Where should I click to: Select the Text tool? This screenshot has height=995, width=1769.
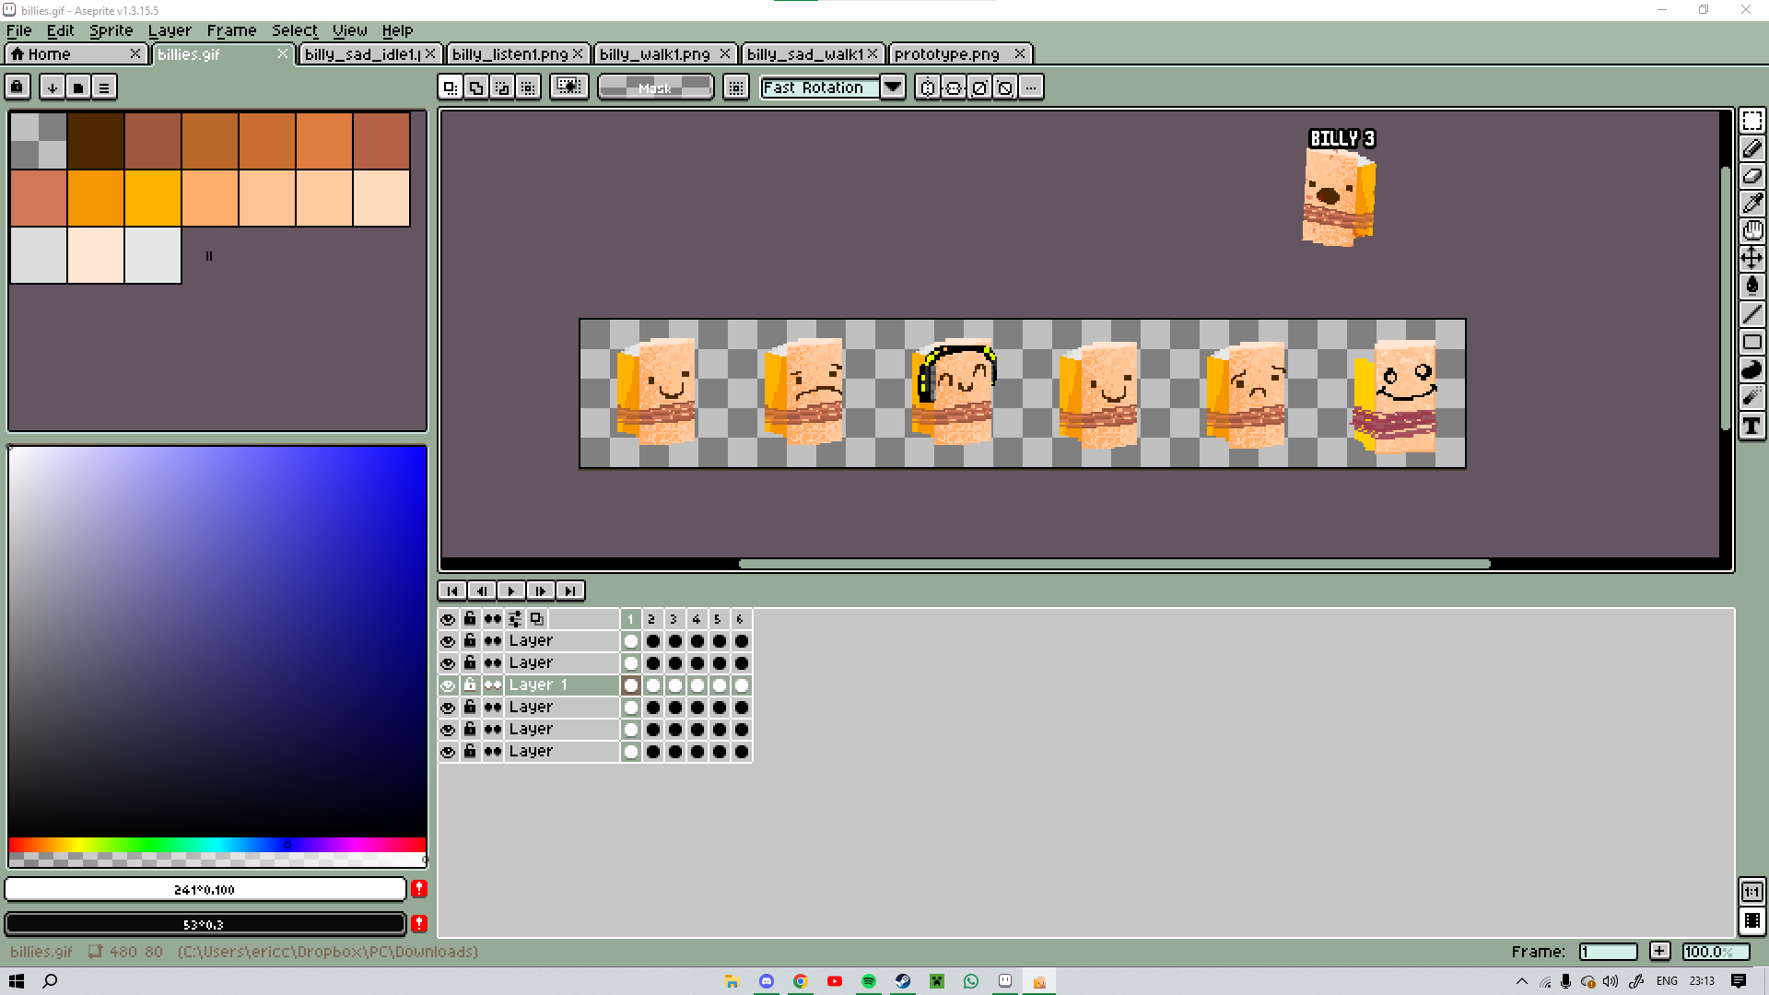point(1751,426)
